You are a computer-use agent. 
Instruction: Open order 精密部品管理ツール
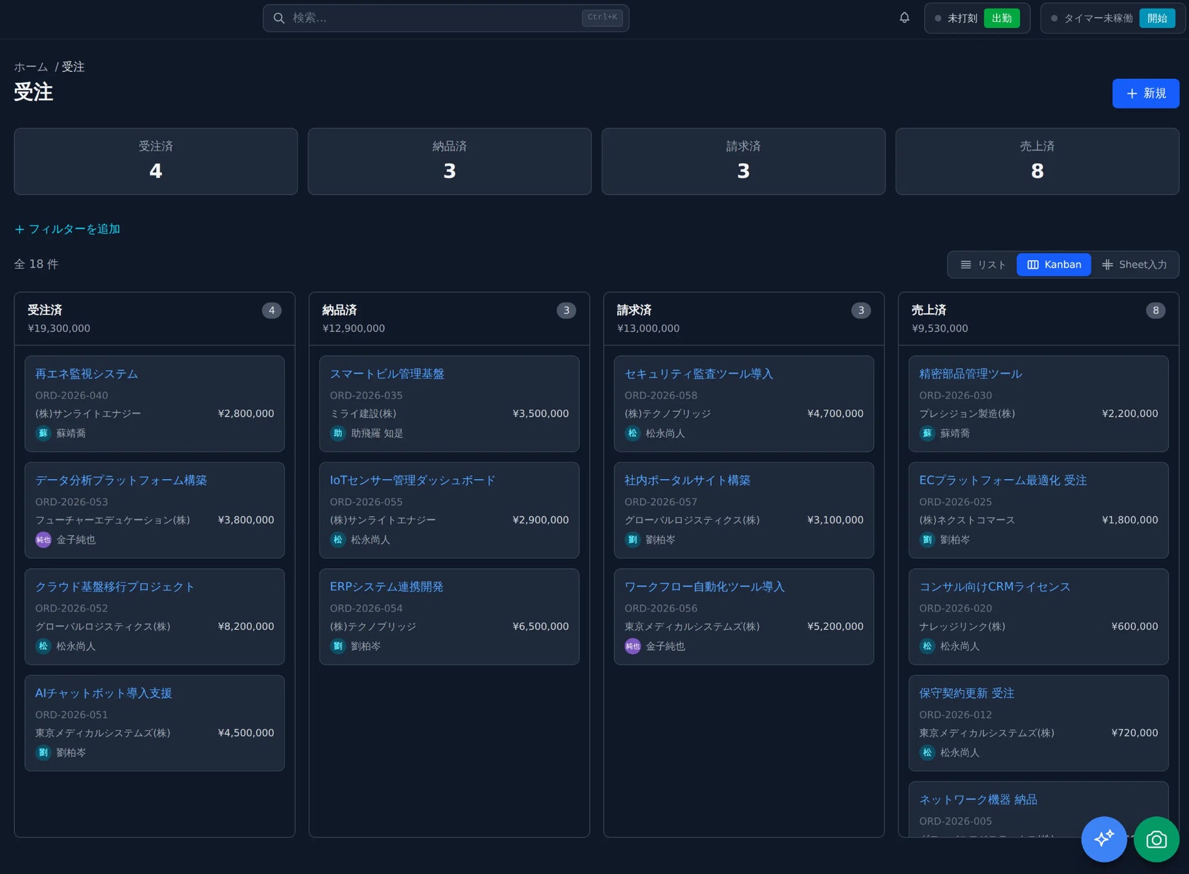[x=971, y=374]
